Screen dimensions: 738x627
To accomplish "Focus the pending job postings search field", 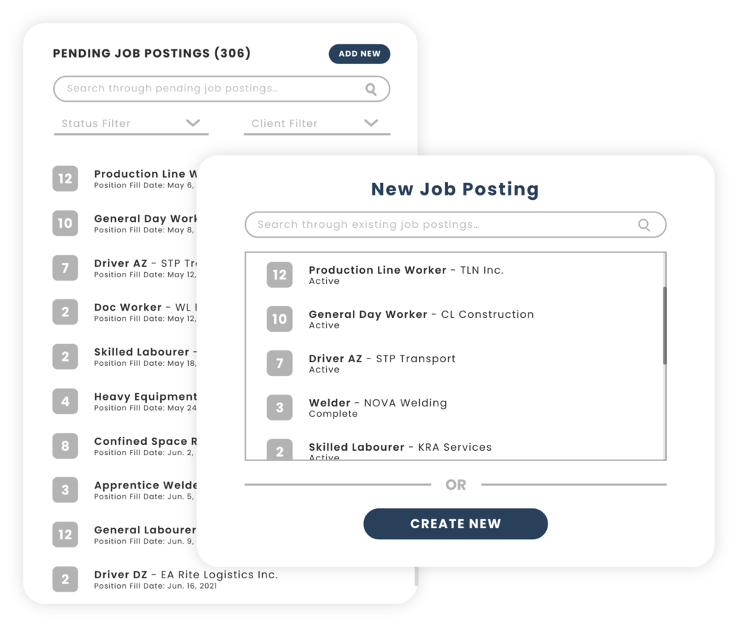I will [x=221, y=89].
